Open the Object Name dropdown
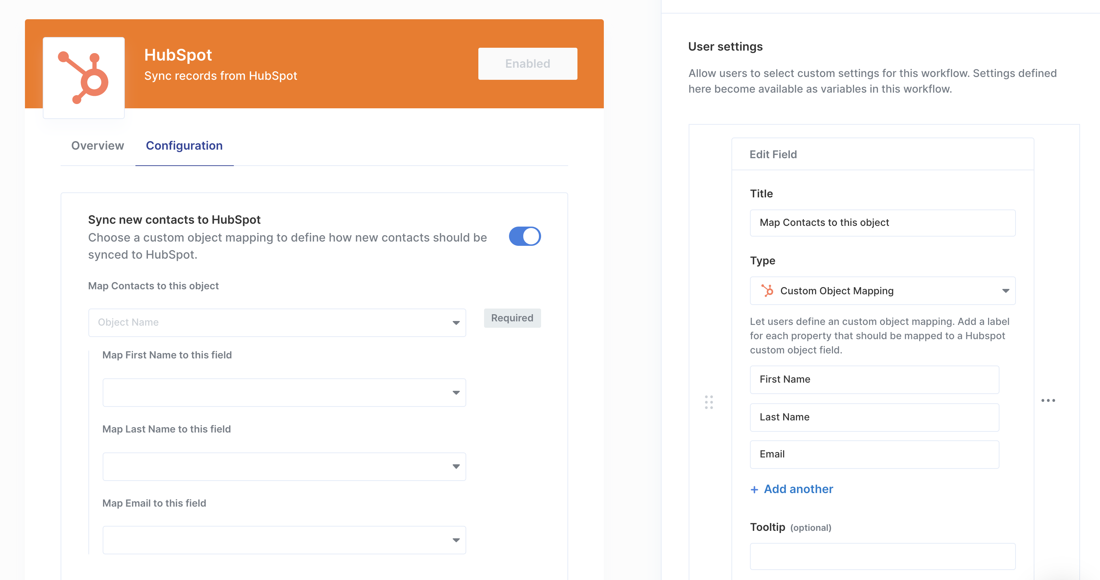The height and width of the screenshot is (580, 1100). coord(277,323)
